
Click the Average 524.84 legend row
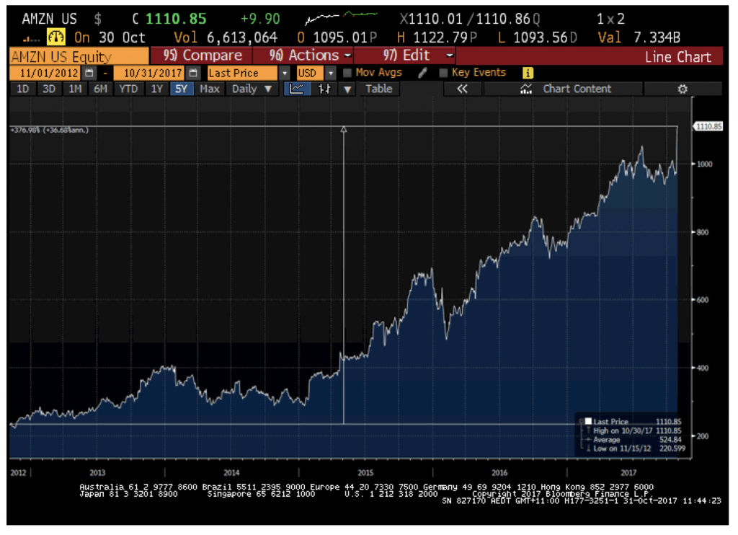tap(633, 439)
